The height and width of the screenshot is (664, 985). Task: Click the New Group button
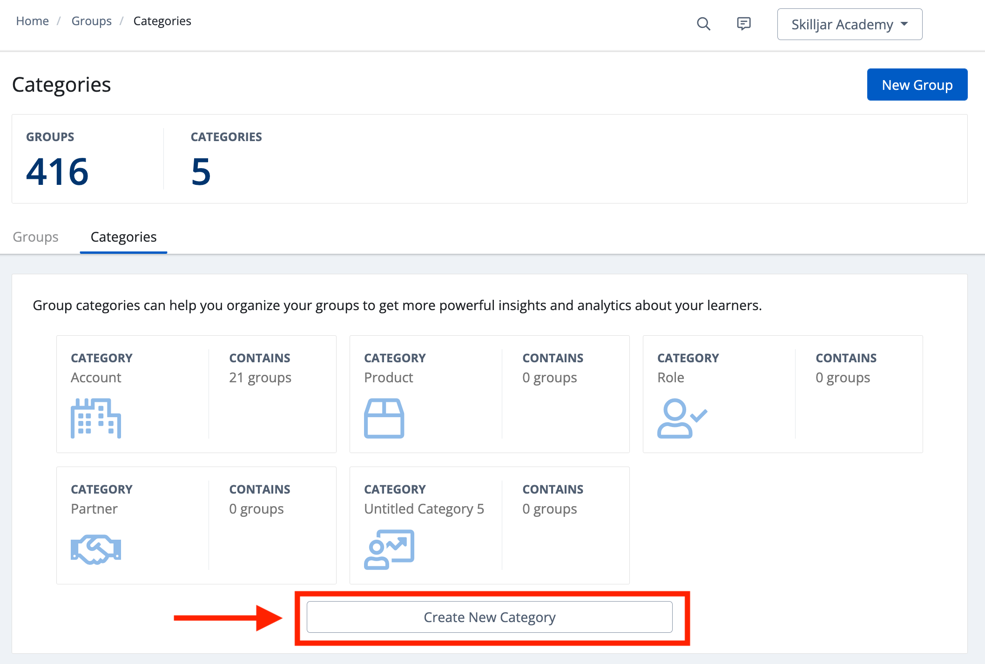(x=917, y=85)
